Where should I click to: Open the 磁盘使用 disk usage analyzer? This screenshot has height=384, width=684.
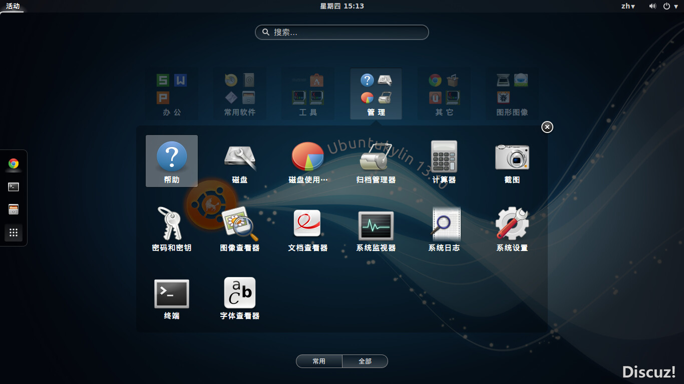pyautogui.click(x=308, y=160)
